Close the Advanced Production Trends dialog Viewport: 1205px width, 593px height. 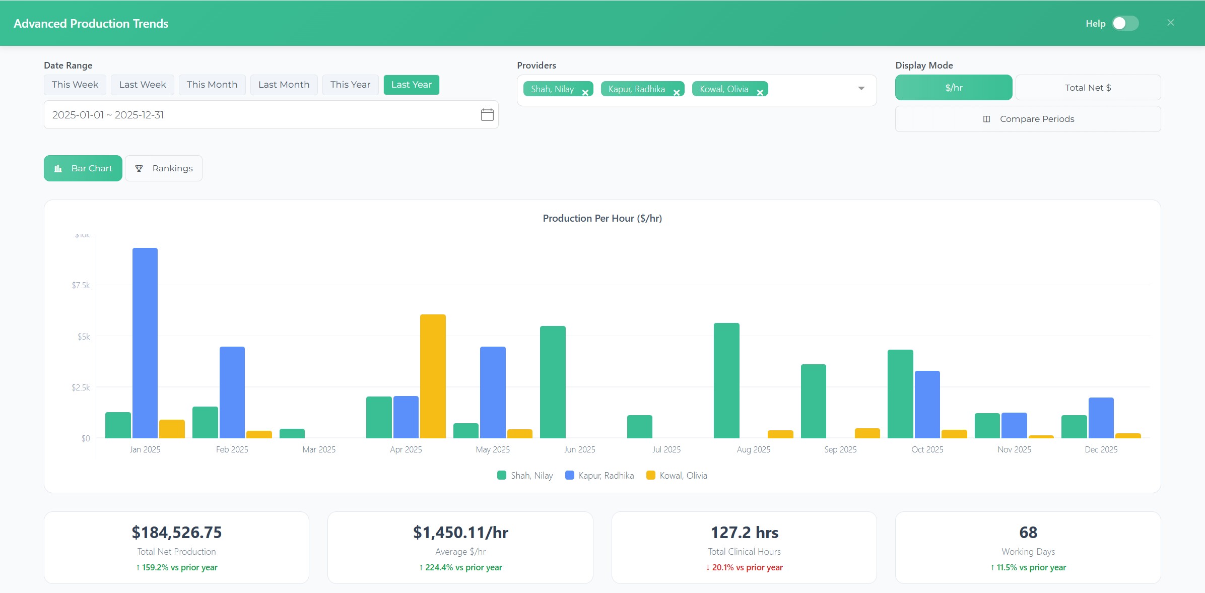(1170, 23)
